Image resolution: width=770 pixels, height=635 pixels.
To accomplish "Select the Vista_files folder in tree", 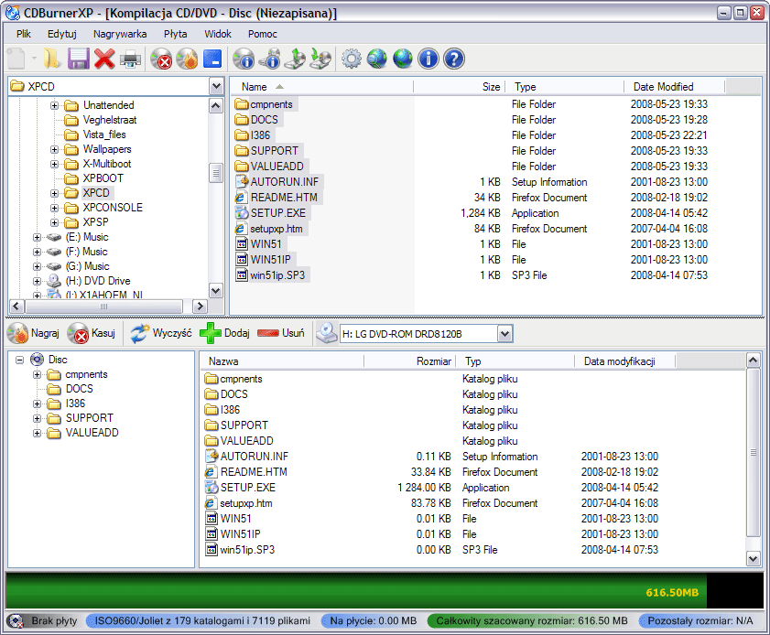I will pos(104,135).
